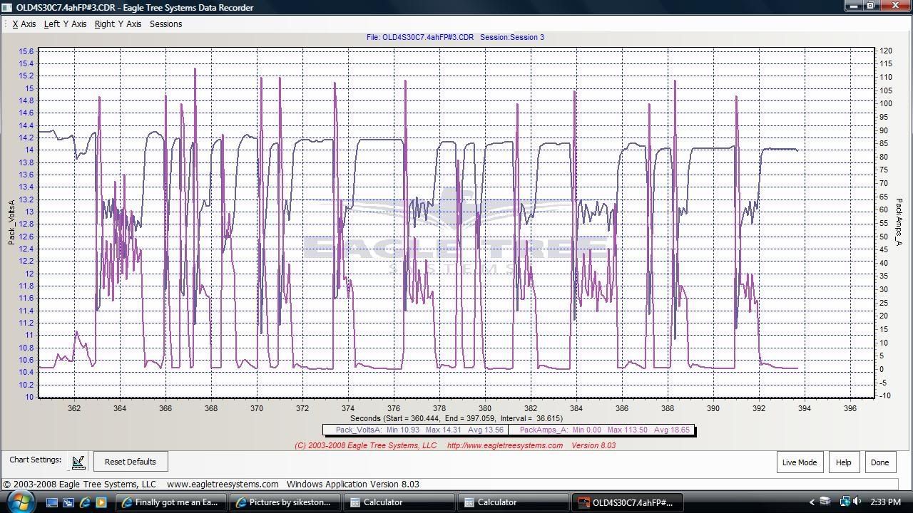Viewport: 913px width, 513px height.
Task: Click the volume speaker tray icon
Action: pos(857,502)
